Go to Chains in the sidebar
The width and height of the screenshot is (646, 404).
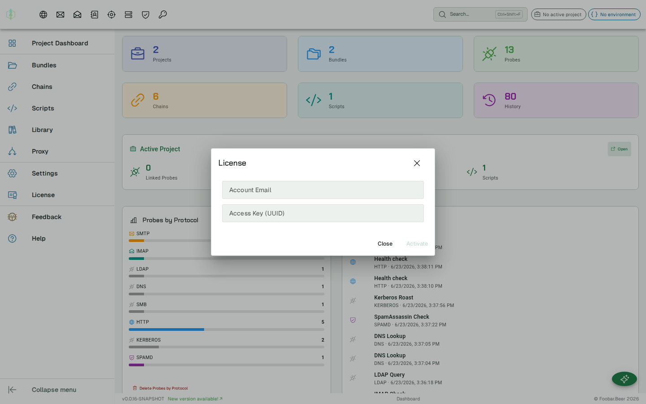57,87
